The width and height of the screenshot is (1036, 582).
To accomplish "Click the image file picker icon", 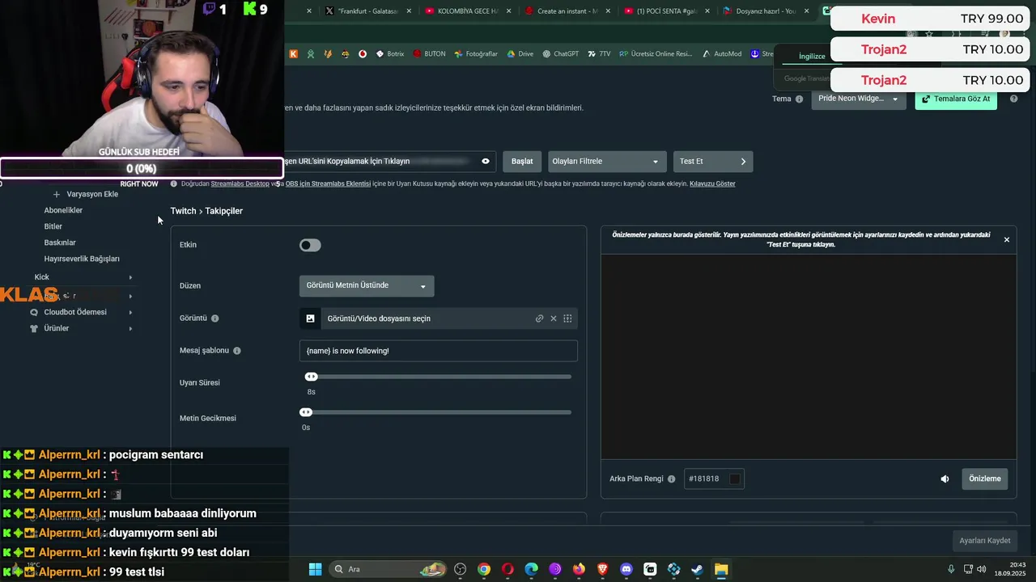I will point(310,318).
